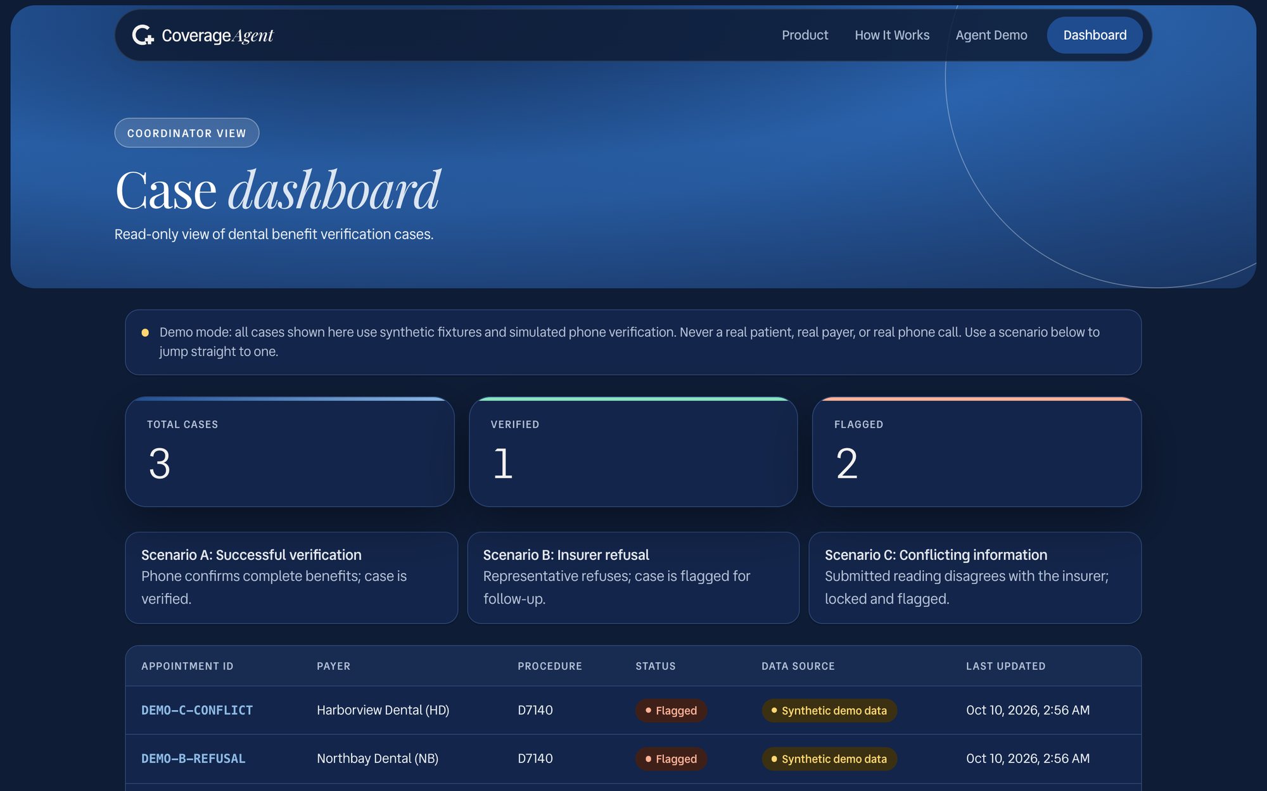Click the Appointment ID column header
This screenshot has width=1267, height=791.
click(188, 666)
